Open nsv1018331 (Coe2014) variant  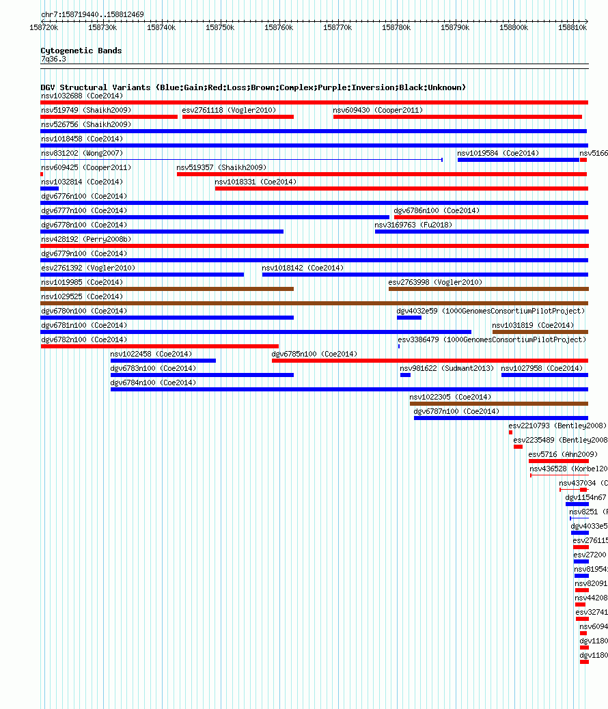[255, 182]
